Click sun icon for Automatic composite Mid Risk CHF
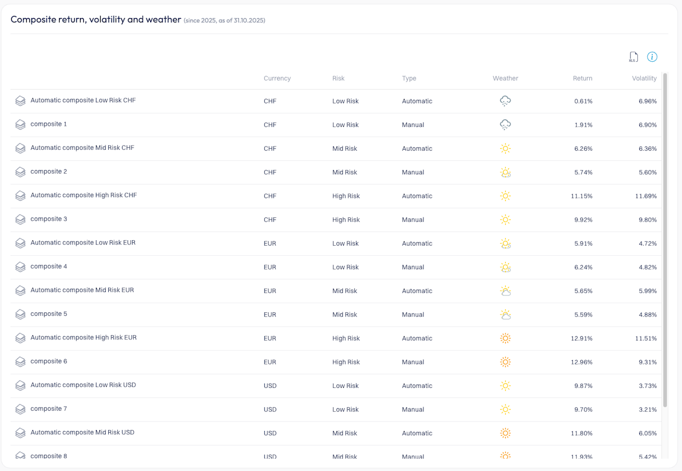This screenshot has height=471, width=682. [505, 149]
